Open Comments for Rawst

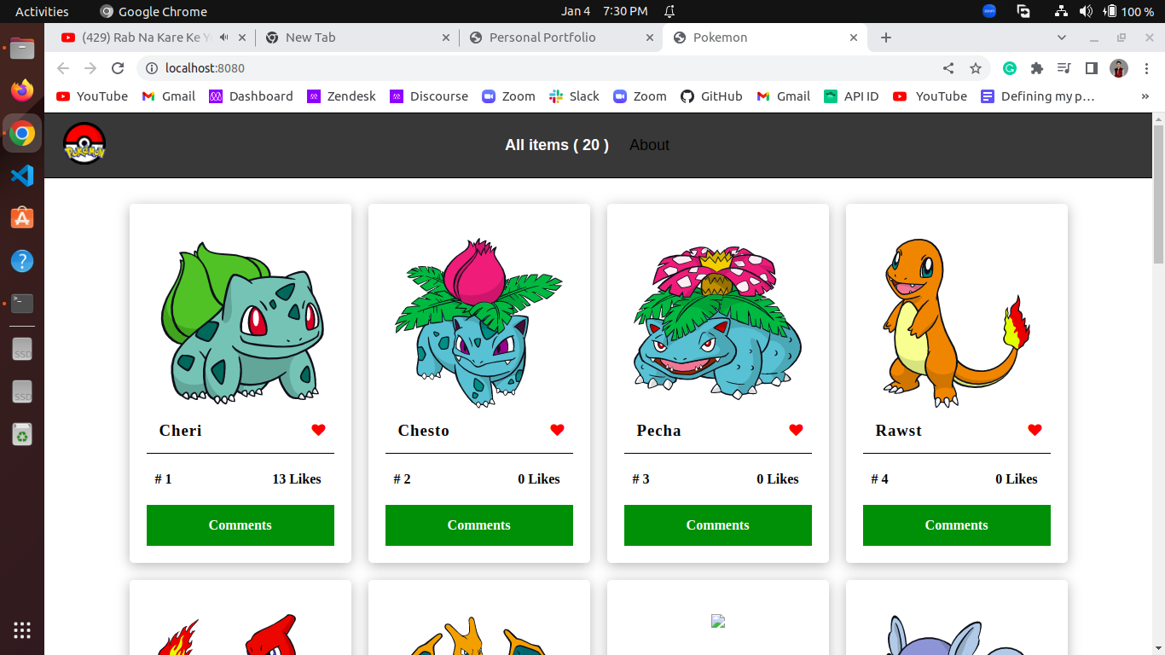(957, 525)
